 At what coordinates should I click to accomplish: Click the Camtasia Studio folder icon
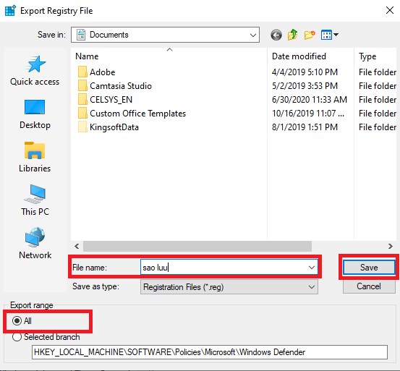(82, 85)
